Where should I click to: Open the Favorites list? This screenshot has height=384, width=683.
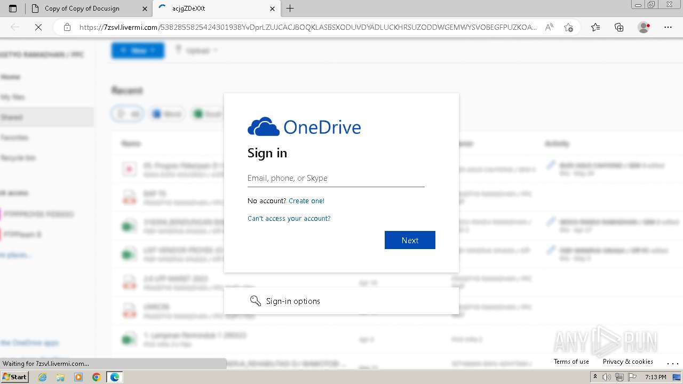point(595,27)
